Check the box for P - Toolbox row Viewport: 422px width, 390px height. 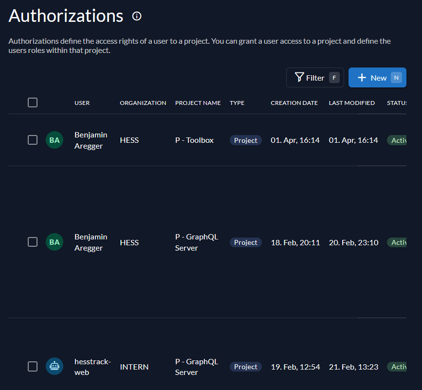[x=33, y=140]
